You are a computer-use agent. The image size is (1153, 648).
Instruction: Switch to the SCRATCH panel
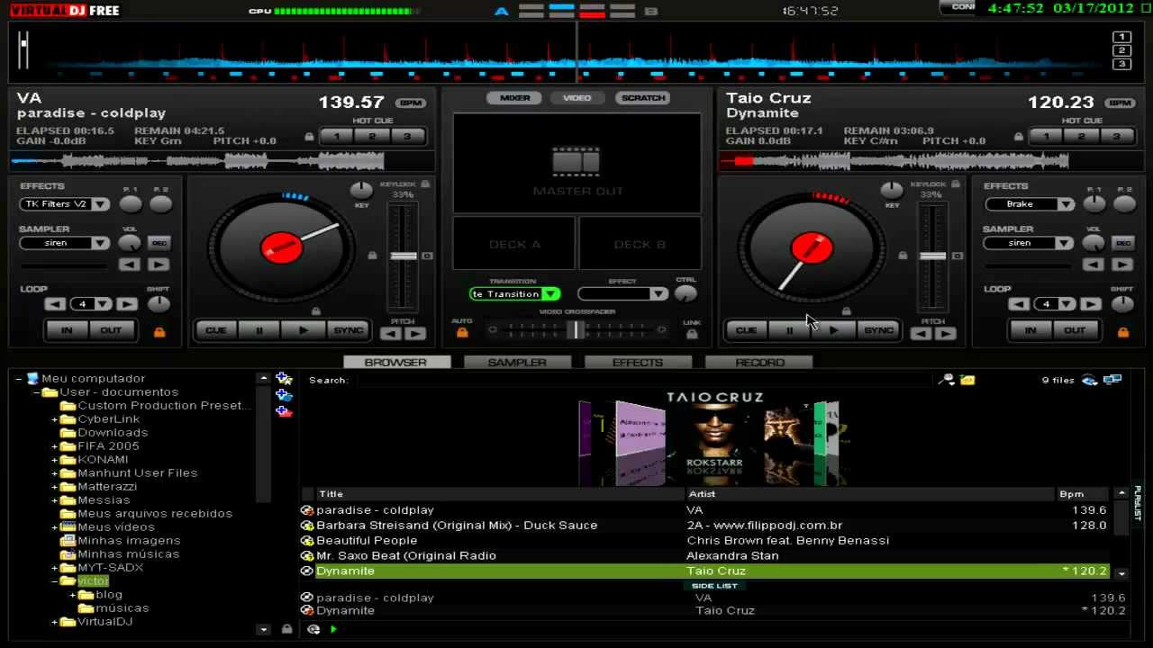coord(643,98)
